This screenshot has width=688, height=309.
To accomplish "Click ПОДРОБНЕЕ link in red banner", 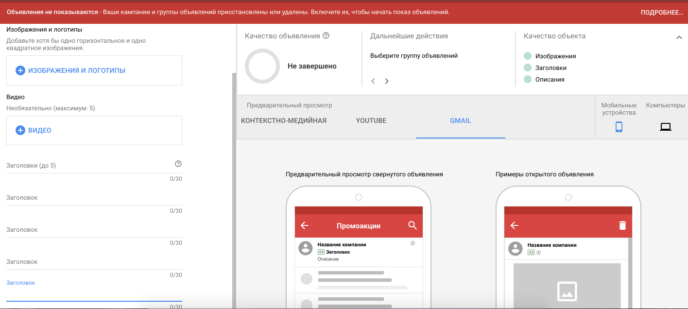I will coord(662,13).
